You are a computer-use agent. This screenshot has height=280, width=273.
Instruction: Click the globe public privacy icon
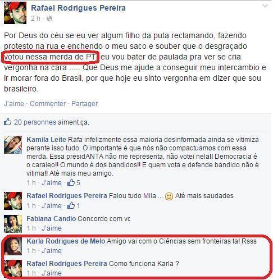[x=49, y=19]
